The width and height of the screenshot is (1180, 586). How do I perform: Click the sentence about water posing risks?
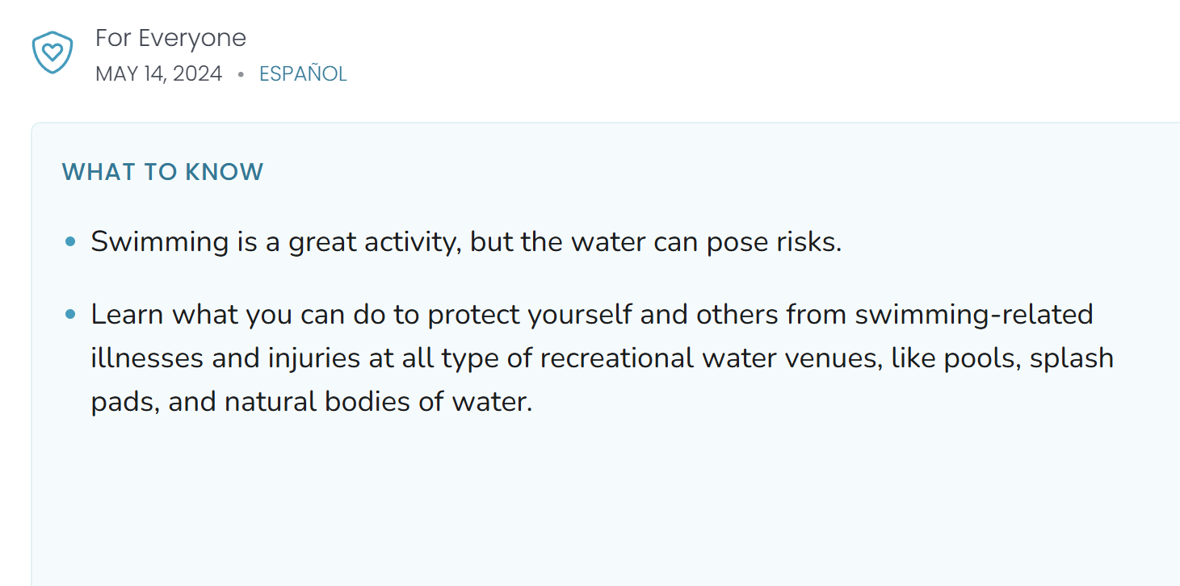point(466,241)
